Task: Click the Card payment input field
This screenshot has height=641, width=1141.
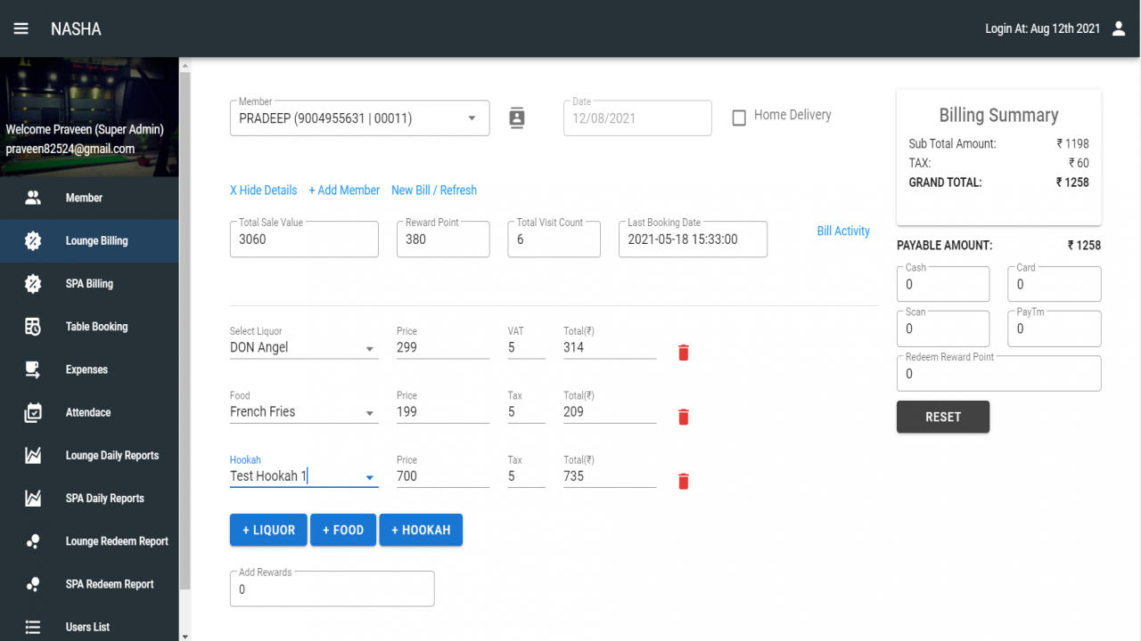Action: point(1055,284)
